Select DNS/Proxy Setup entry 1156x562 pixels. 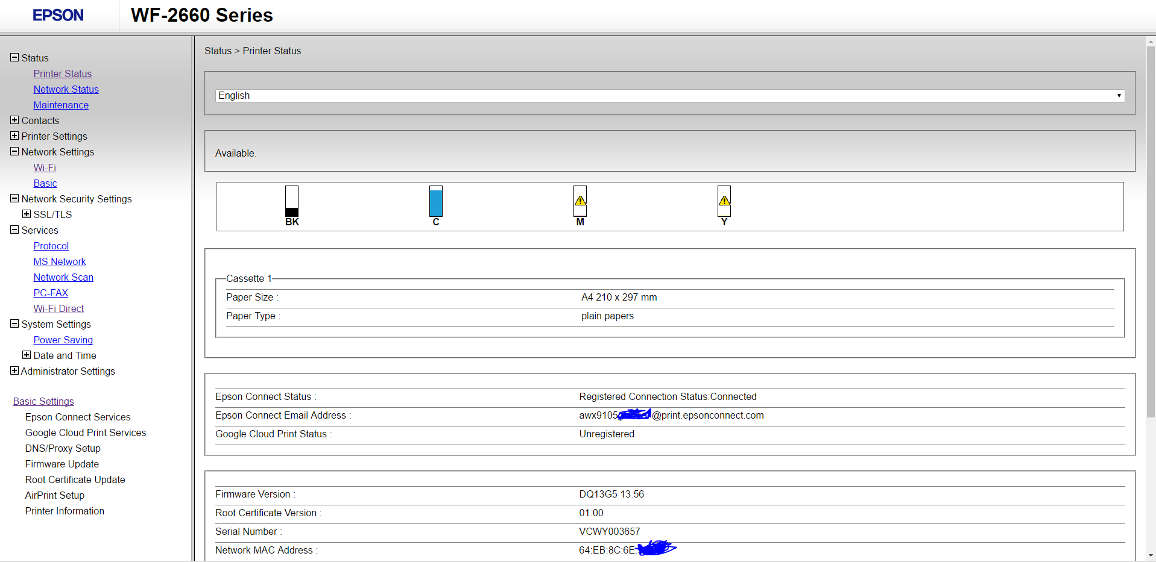tap(63, 448)
